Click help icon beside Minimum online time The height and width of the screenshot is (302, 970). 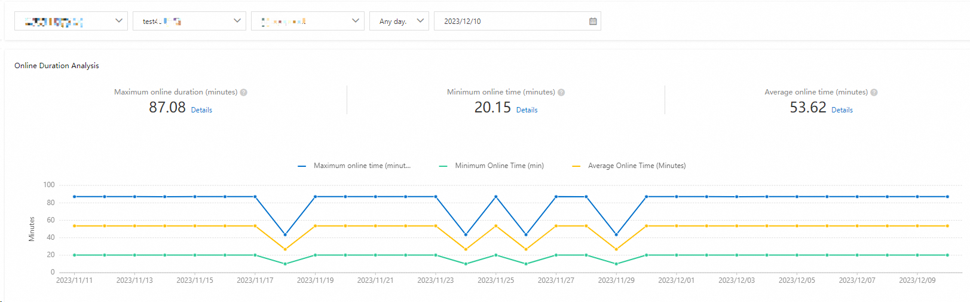[x=561, y=93]
